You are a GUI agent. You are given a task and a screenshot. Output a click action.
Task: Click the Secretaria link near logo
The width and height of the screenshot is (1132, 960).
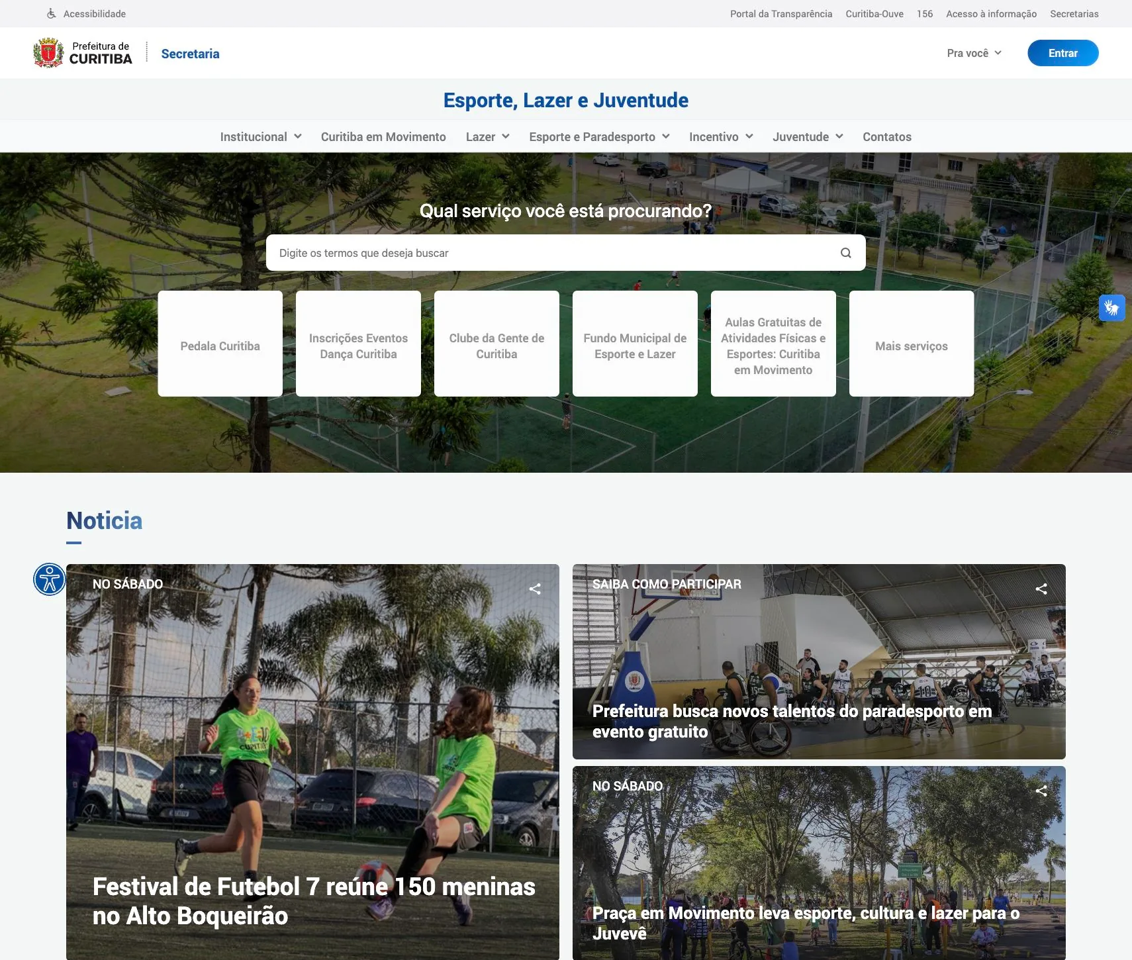pos(190,54)
